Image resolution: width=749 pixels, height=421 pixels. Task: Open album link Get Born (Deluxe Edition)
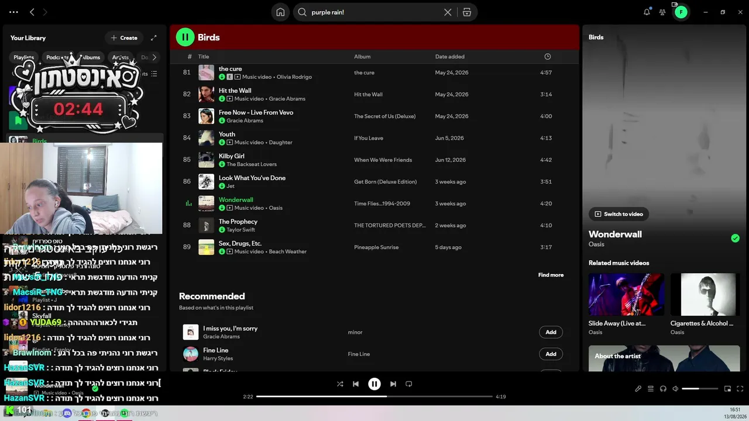386,182
